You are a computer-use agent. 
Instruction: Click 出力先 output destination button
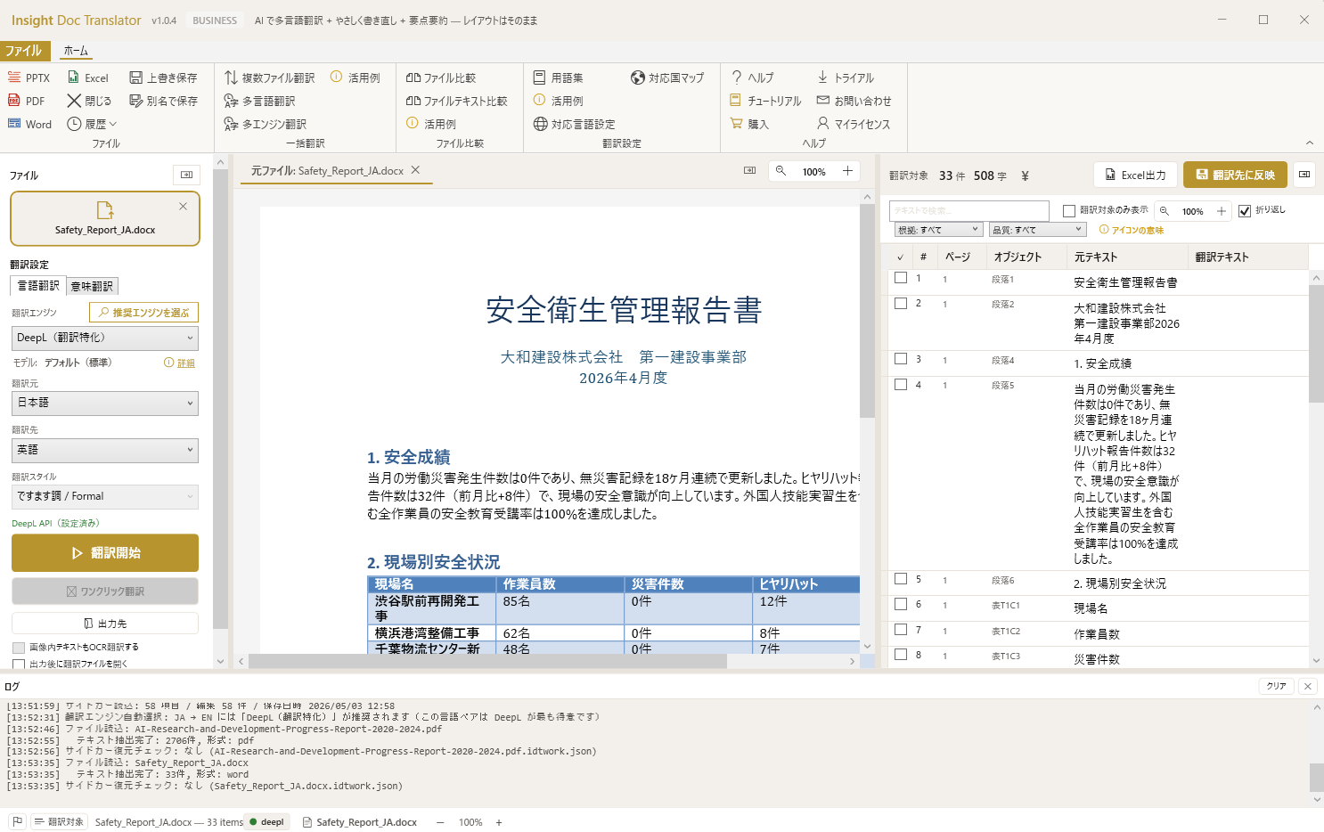(105, 624)
